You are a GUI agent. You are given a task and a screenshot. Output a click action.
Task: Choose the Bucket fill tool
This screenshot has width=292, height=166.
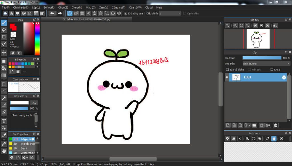pos(4,68)
